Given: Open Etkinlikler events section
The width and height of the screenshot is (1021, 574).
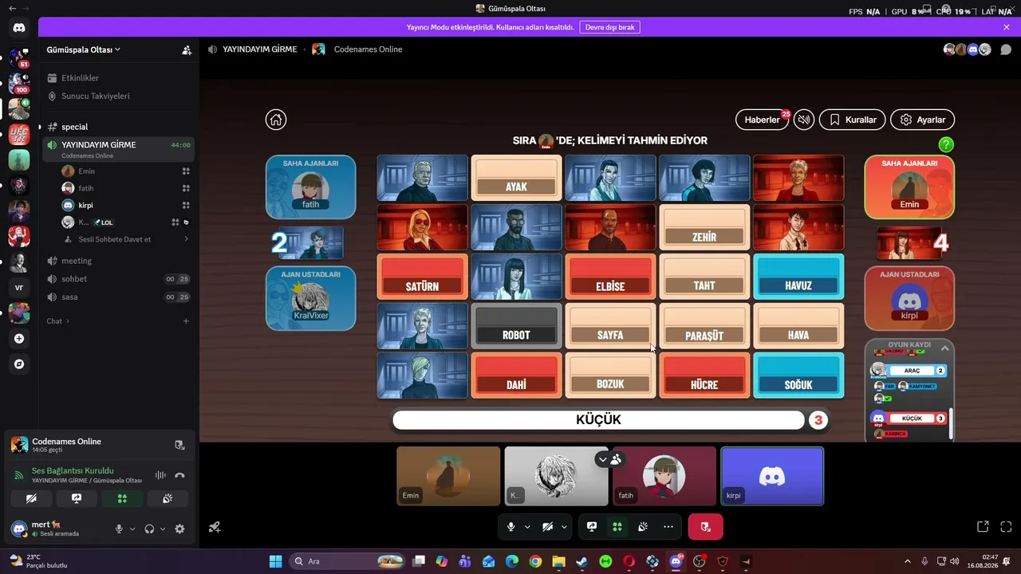Looking at the screenshot, I should pos(118,78).
